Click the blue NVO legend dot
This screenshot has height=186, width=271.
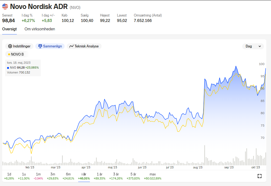coord(8,68)
